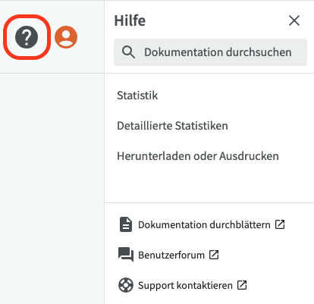Open the Statistik help topic

(x=137, y=96)
